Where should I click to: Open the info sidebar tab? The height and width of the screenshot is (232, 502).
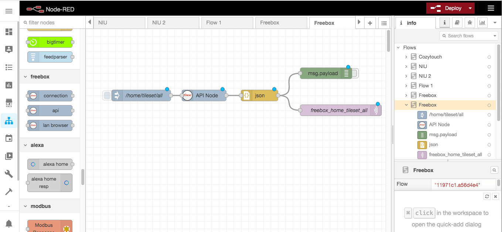pos(415,23)
